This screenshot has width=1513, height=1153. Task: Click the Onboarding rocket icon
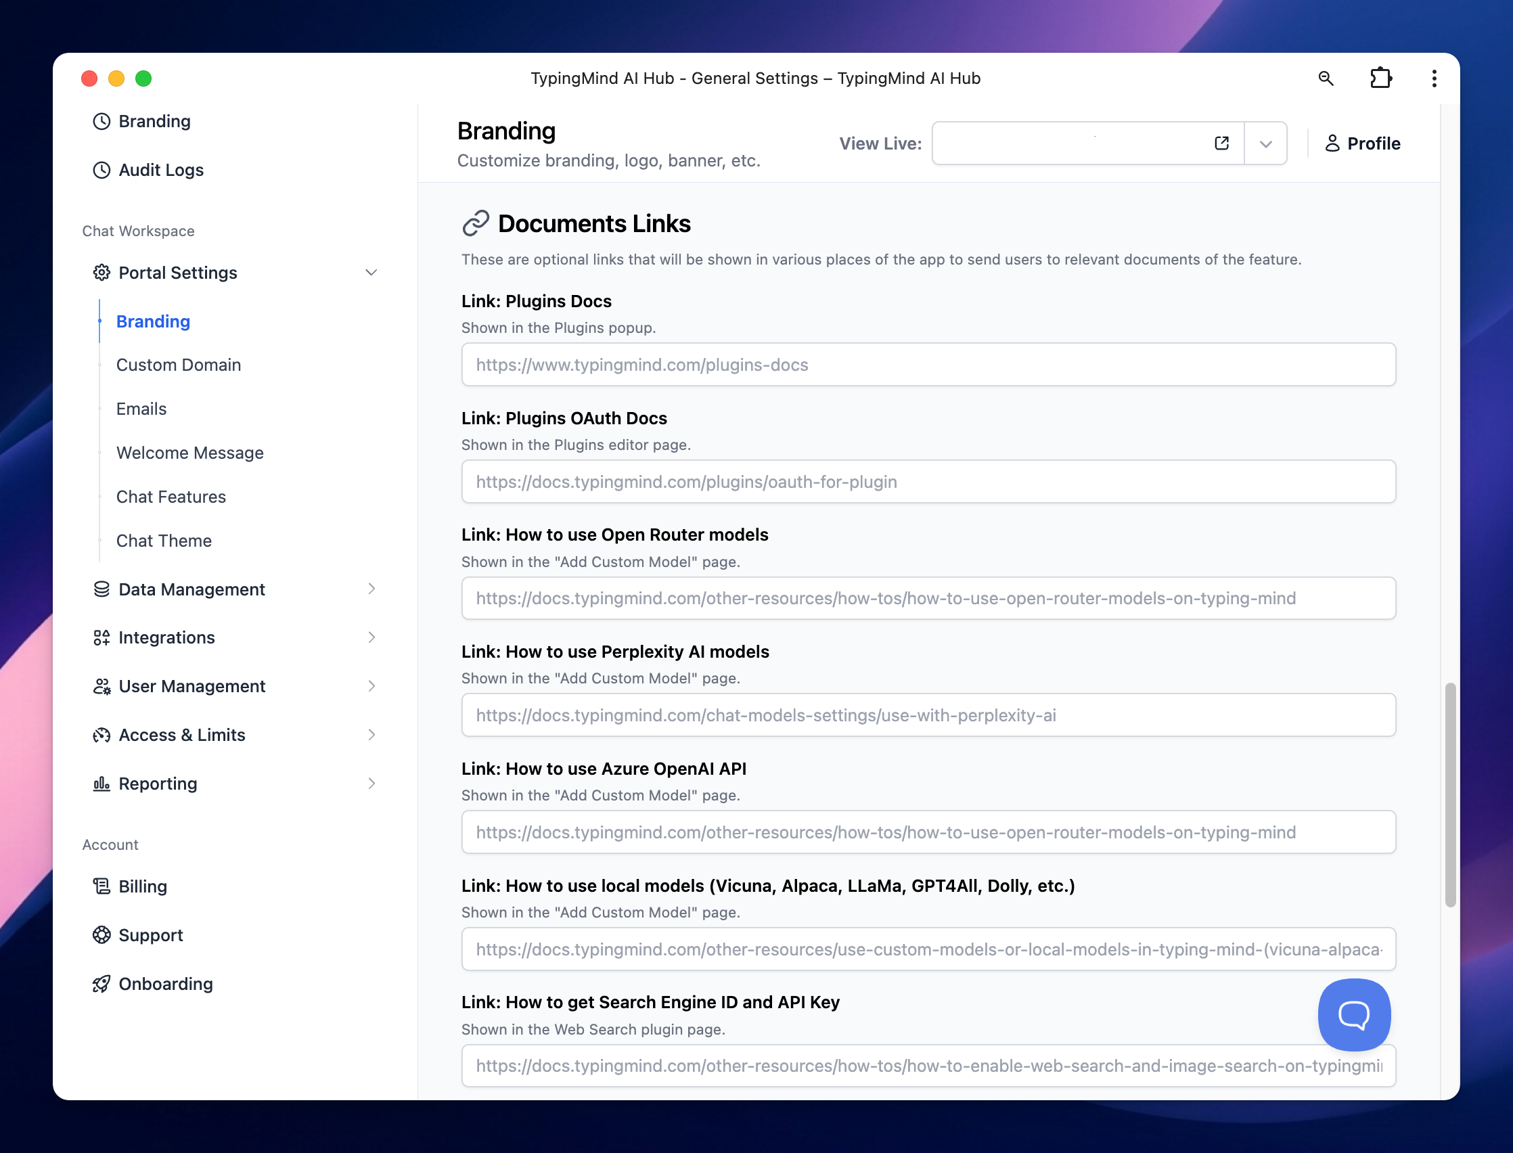click(101, 984)
